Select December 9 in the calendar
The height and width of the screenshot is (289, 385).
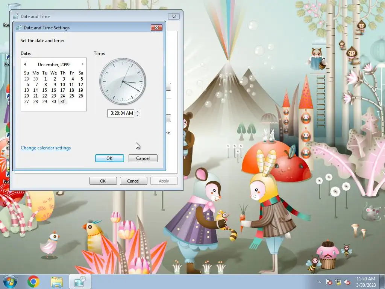tap(55, 85)
